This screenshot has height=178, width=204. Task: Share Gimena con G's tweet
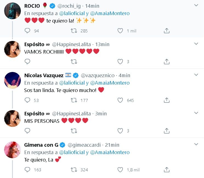coord(166,170)
